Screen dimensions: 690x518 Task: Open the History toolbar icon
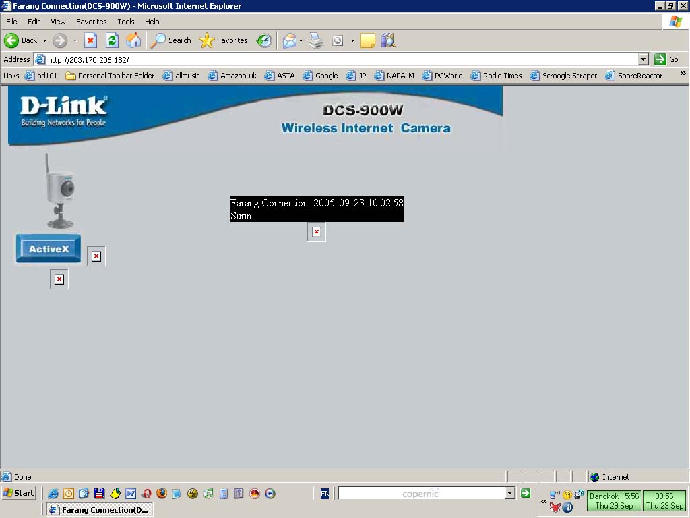(x=264, y=40)
